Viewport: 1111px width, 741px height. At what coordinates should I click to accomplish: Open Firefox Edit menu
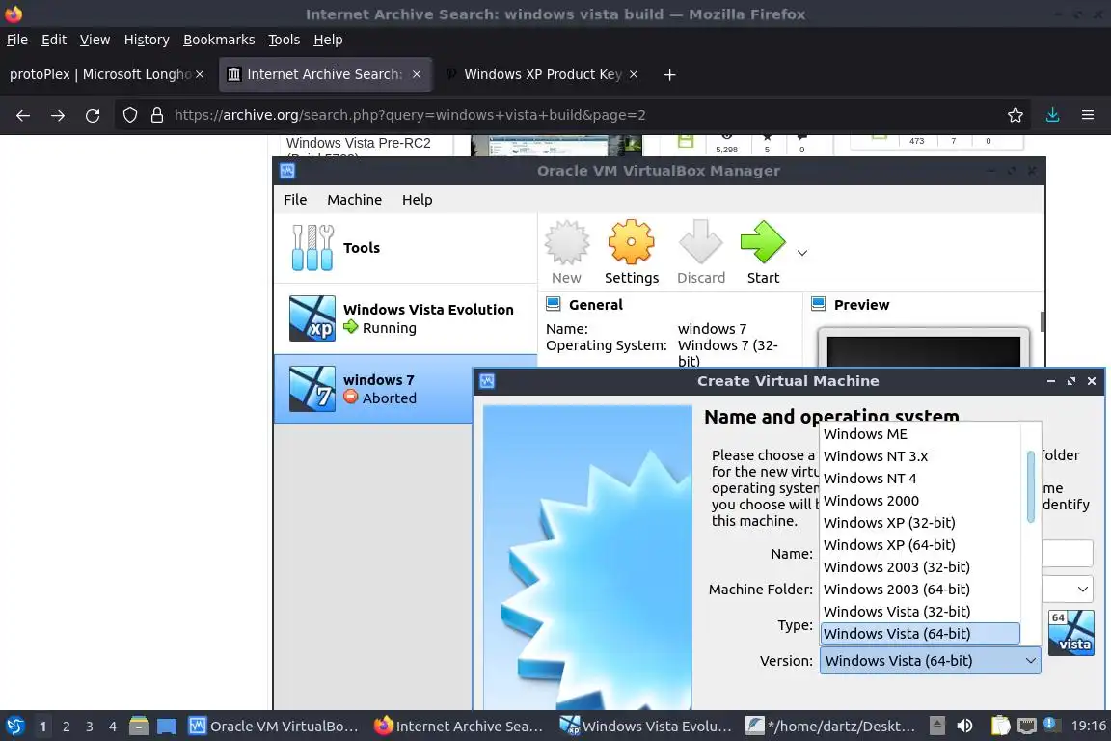point(54,40)
